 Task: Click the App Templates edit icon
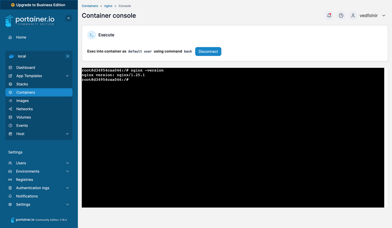click(10, 76)
